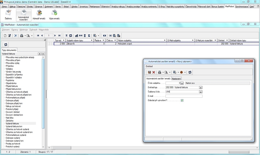Click the Číslo subjektu input field

[173, 83]
